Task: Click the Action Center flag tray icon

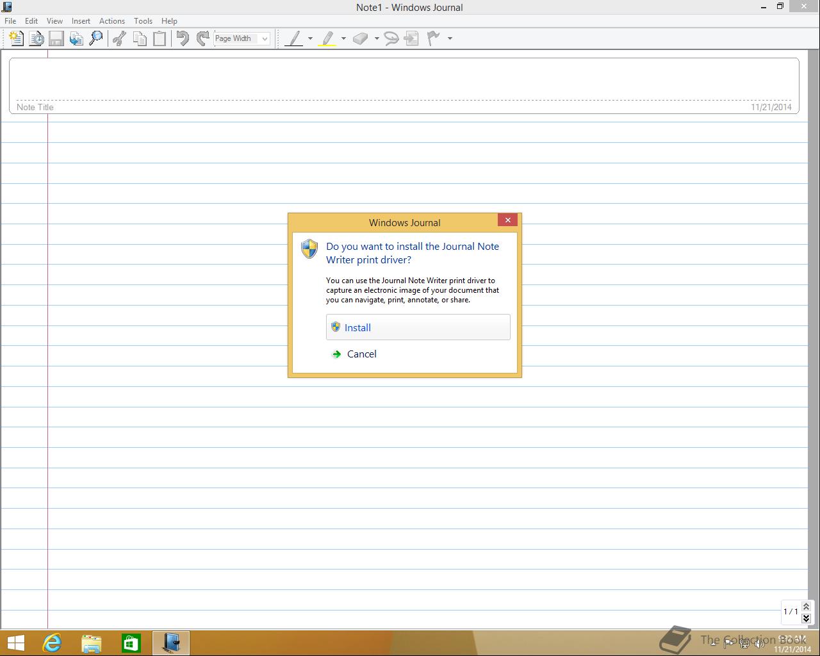Action: pos(729,643)
